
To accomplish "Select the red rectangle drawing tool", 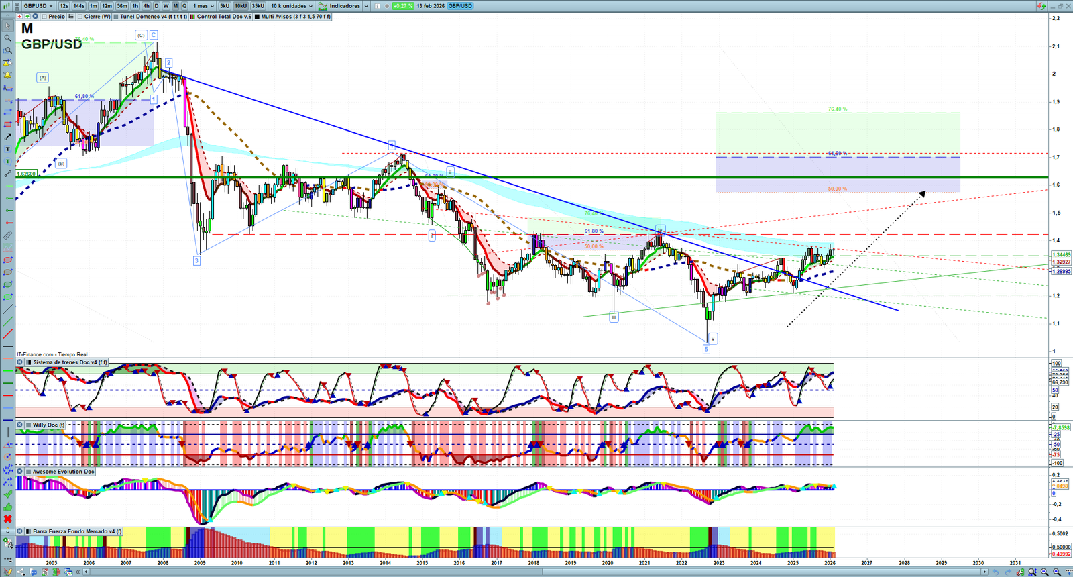I will (x=7, y=124).
